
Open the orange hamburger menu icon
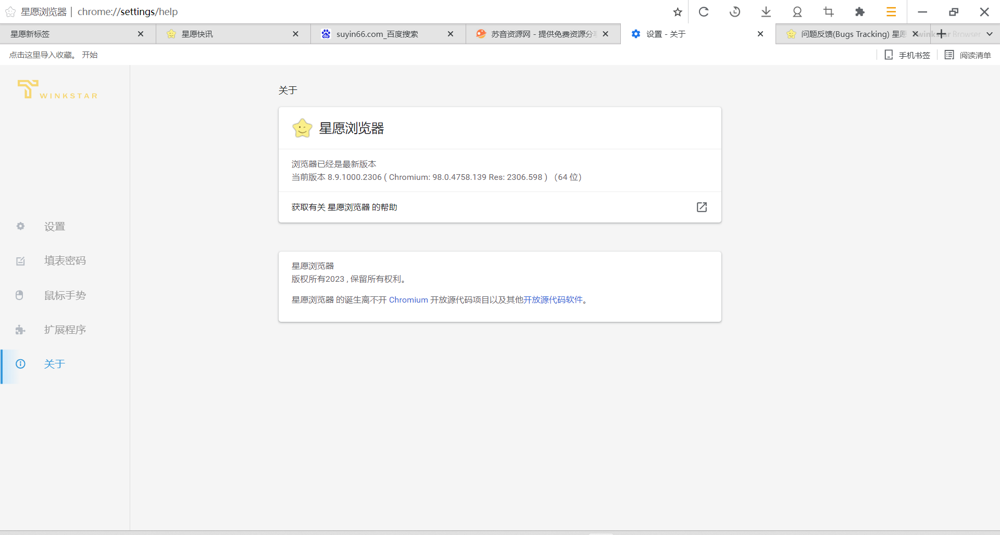click(891, 11)
